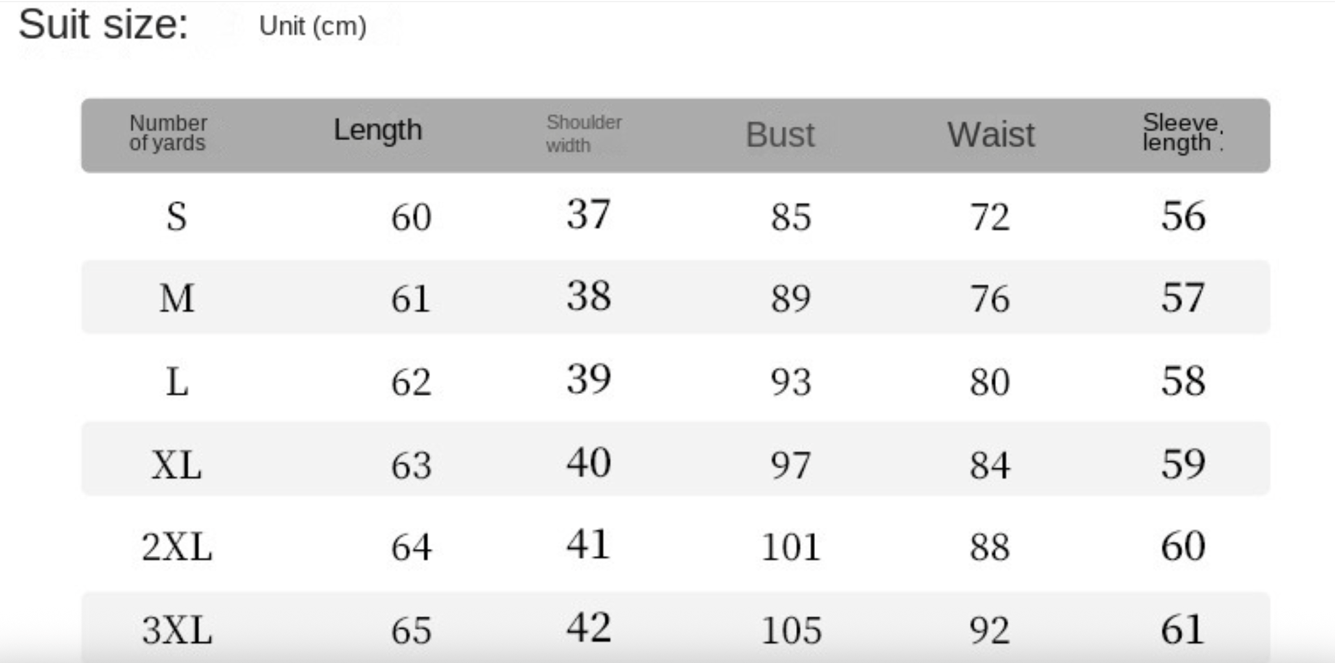1335x663 pixels.
Task: Select the waist value 72
Action: pyautogui.click(x=989, y=217)
